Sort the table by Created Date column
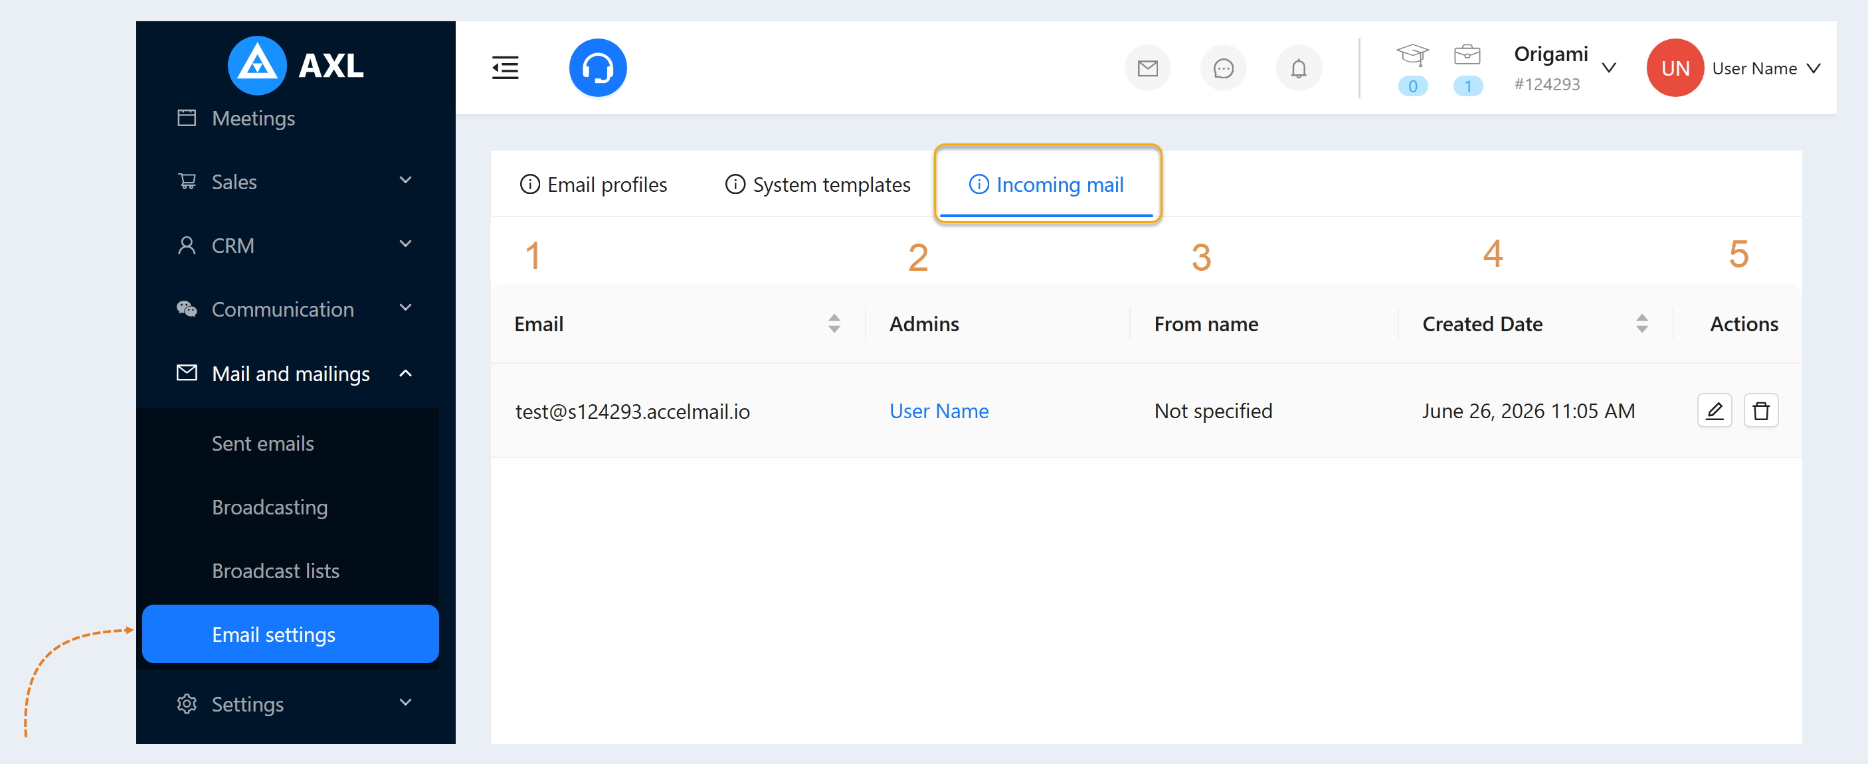Image resolution: width=1868 pixels, height=764 pixels. [x=1641, y=323]
